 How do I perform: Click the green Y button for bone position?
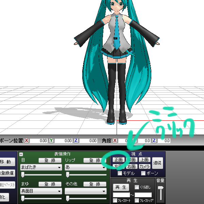(x=51, y=140)
